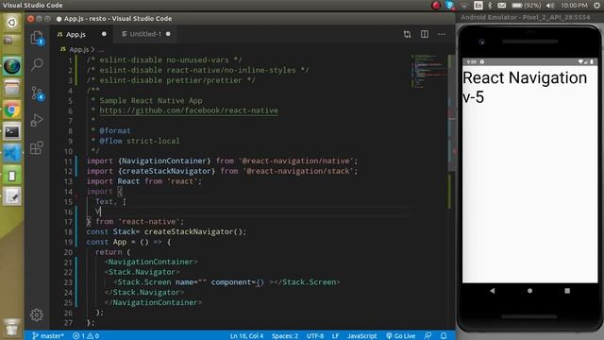
Task: Change end of line sequence LF
Action: tap(336, 336)
